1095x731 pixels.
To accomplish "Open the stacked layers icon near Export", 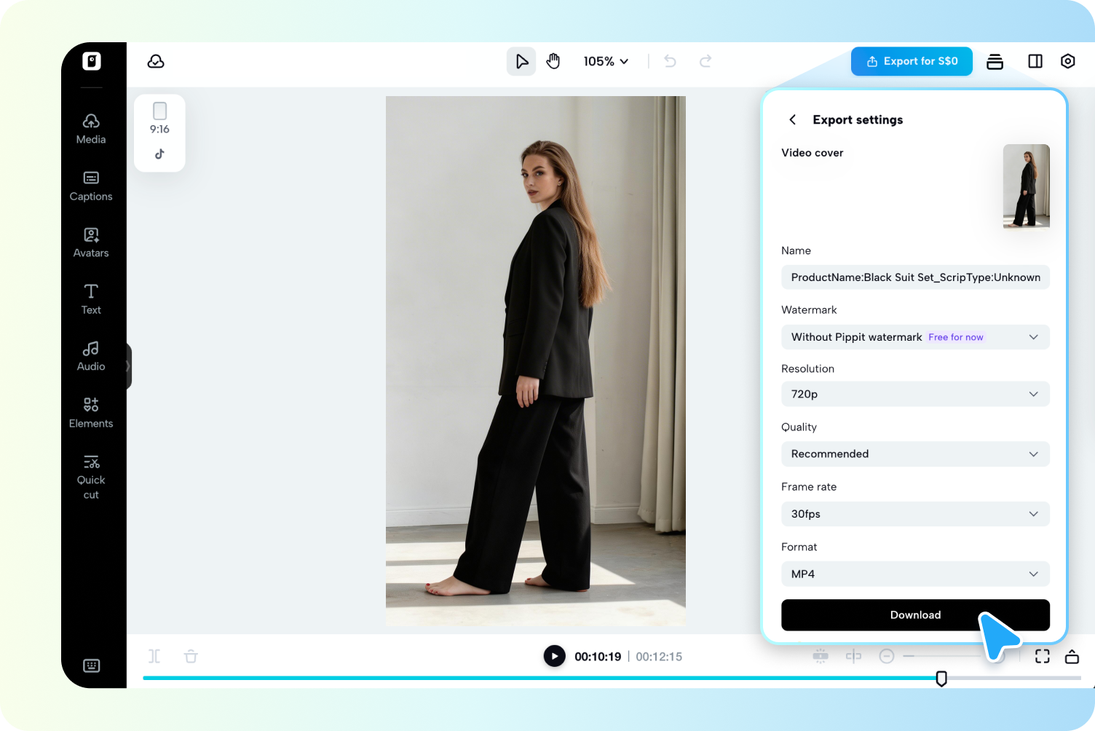I will coord(995,62).
